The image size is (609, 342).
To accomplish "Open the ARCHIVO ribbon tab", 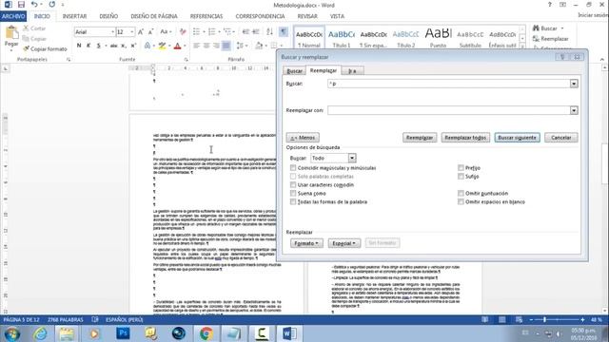I will [x=13, y=16].
